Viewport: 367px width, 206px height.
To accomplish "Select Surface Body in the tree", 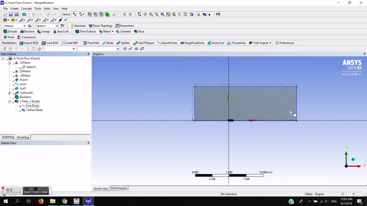I will (x=34, y=110).
